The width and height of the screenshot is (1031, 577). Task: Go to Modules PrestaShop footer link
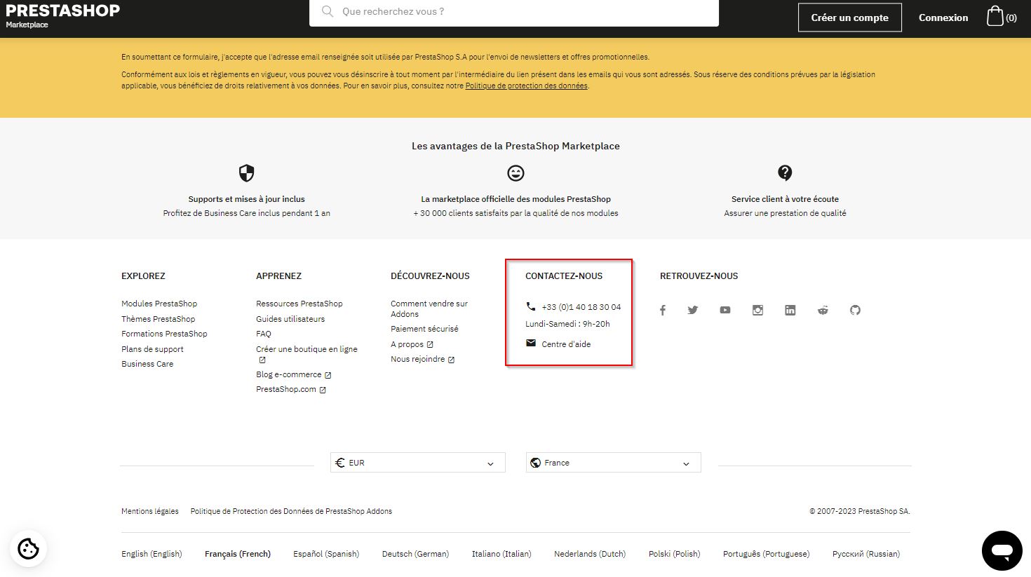159,304
